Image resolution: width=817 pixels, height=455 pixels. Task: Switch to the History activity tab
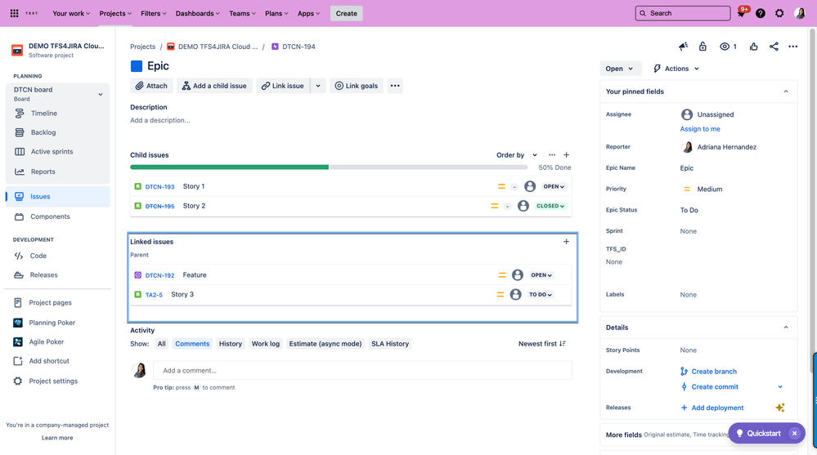pyautogui.click(x=231, y=344)
